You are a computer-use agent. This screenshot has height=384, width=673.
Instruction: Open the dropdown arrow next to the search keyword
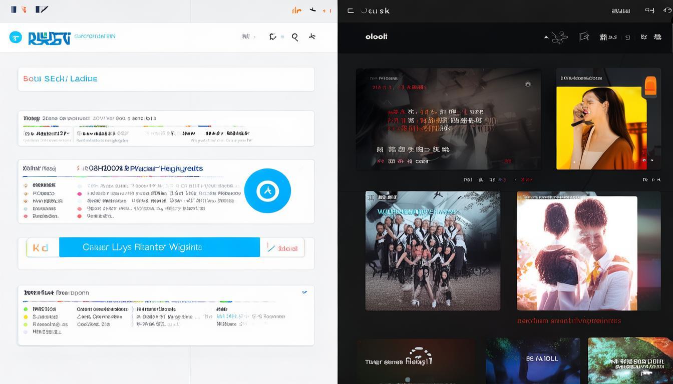(x=255, y=36)
